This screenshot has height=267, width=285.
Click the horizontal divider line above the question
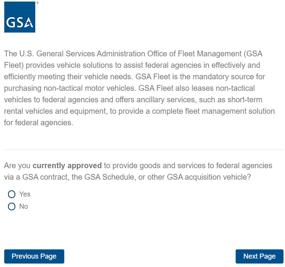click(x=143, y=149)
